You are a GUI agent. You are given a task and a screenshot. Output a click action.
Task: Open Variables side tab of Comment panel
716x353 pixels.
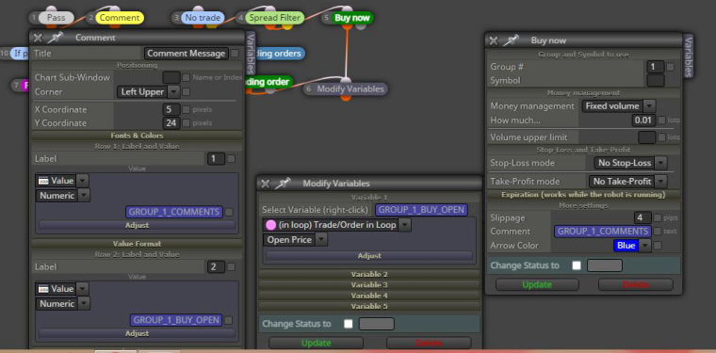(x=251, y=54)
